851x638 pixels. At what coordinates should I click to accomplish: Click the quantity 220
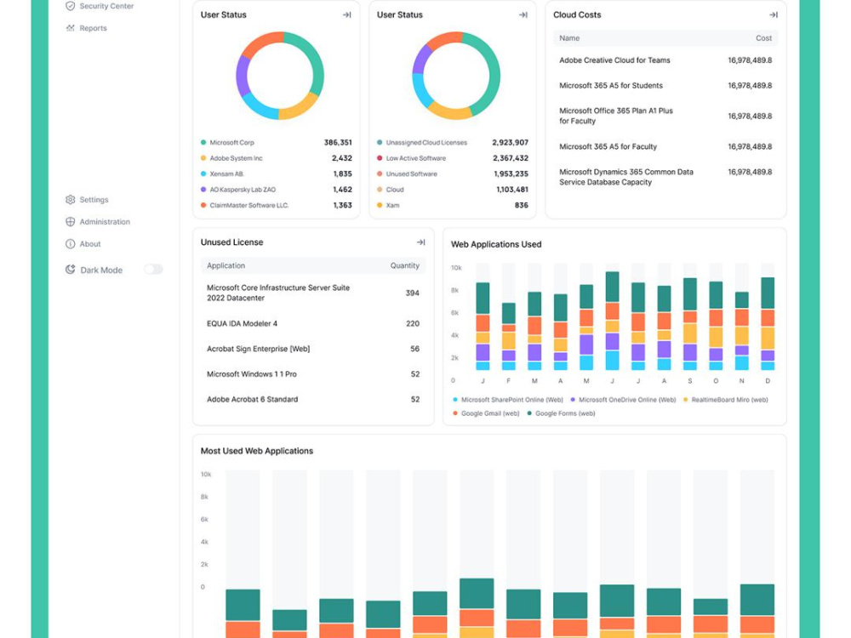[413, 323]
